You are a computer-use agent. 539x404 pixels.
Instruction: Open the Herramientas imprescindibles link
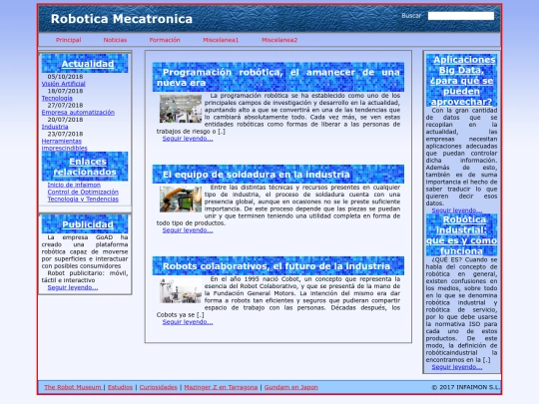[64, 145]
